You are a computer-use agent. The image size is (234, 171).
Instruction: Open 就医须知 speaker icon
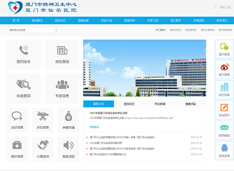(68, 145)
